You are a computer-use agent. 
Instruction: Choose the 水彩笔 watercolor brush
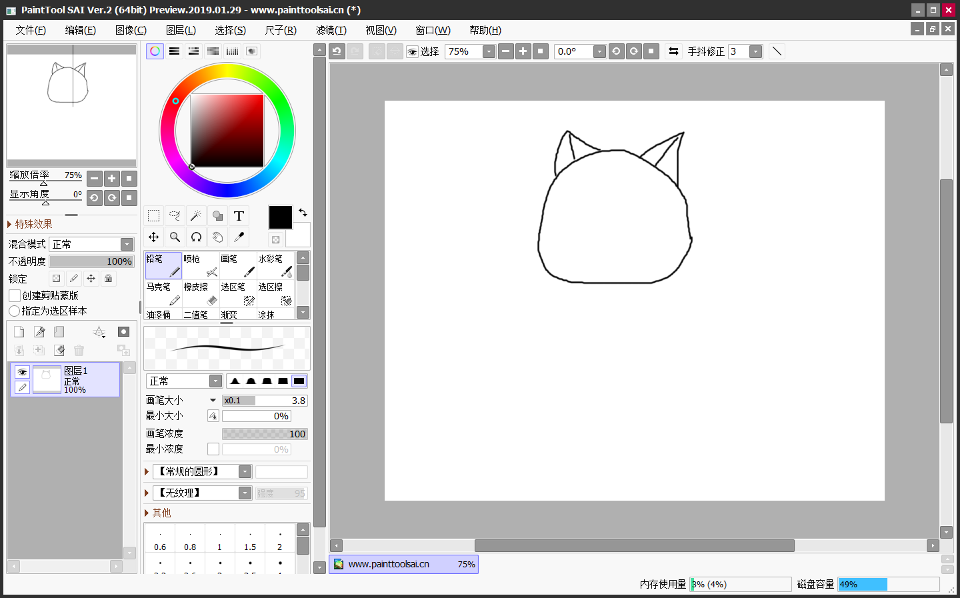(x=275, y=265)
